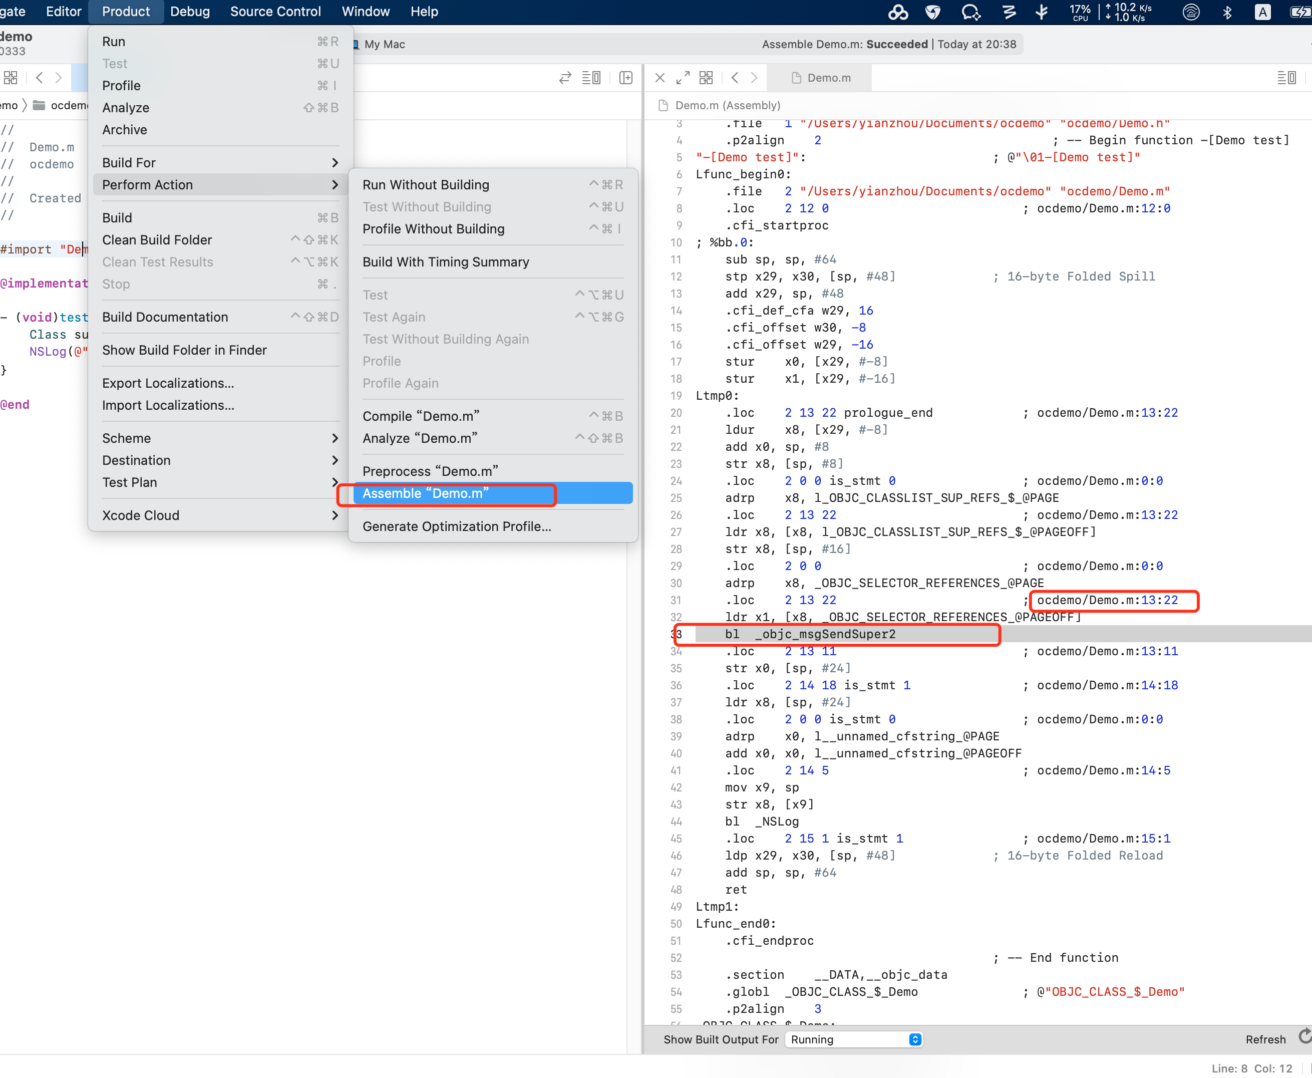Open the WeChat menu bar icon
The width and height of the screenshot is (1312, 1078).
(970, 12)
